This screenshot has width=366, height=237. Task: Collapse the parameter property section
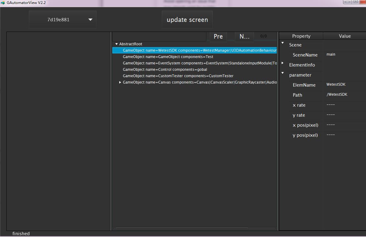pyautogui.click(x=282, y=73)
